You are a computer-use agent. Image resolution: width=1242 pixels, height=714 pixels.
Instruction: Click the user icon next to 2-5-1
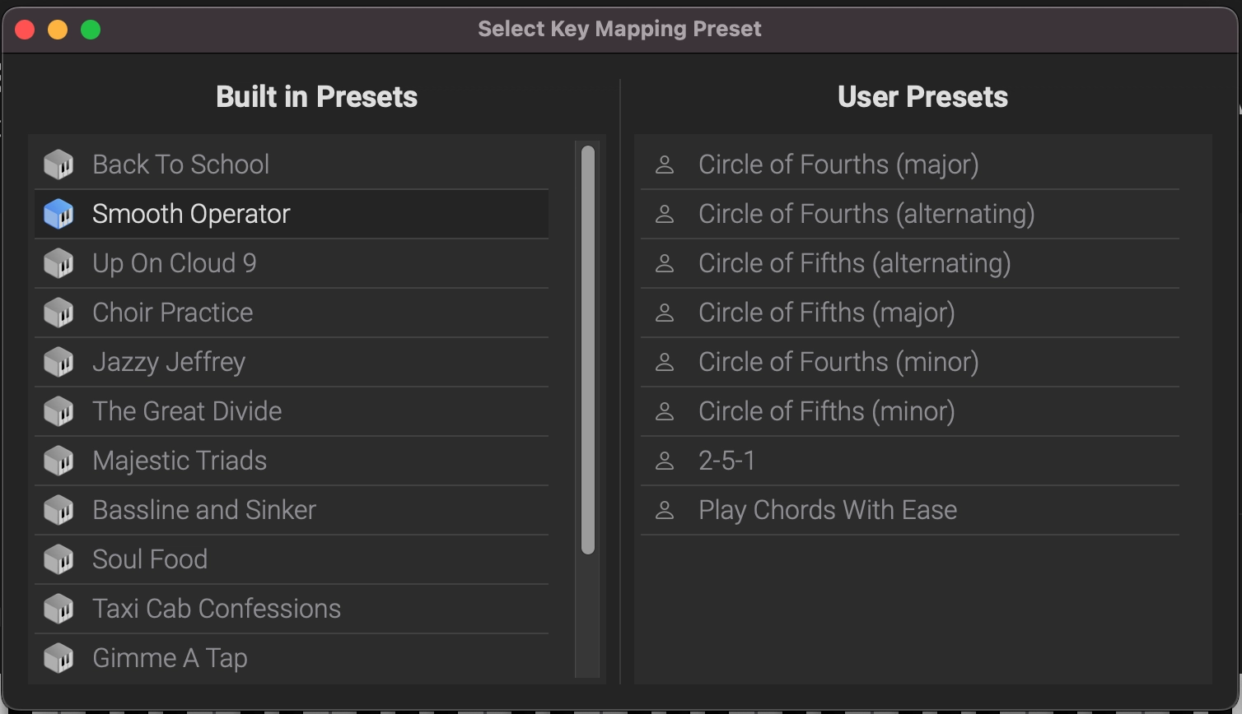(x=665, y=461)
